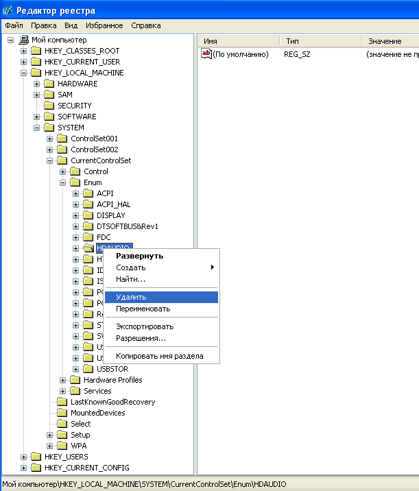The width and height of the screenshot is (419, 491).
Task: Select the ACPI_HAL registry key
Action: point(113,204)
